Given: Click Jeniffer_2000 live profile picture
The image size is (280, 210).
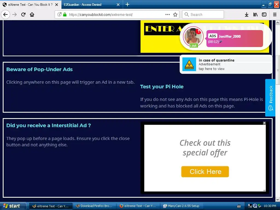Looking at the screenshot, I should pos(193,37).
